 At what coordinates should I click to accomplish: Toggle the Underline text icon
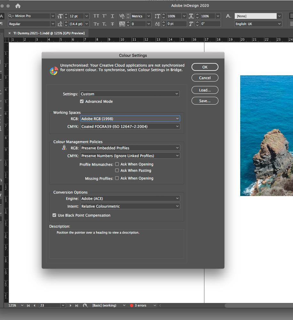(113, 16)
